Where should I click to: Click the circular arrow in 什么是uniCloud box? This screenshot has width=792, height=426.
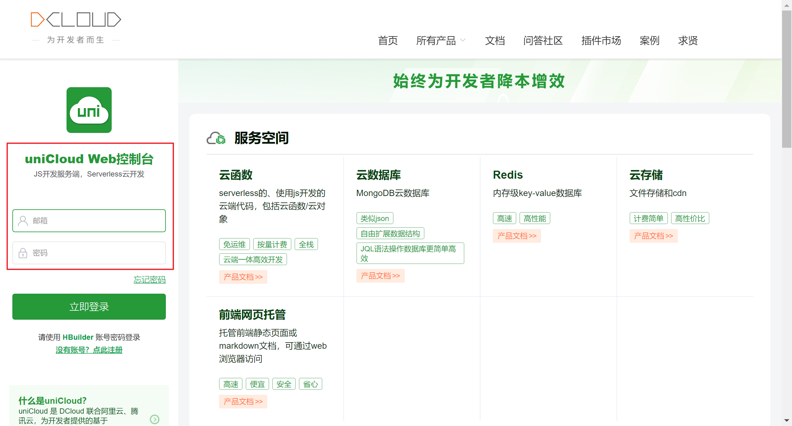[154, 419]
